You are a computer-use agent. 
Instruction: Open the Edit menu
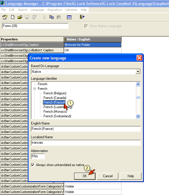[12, 10]
